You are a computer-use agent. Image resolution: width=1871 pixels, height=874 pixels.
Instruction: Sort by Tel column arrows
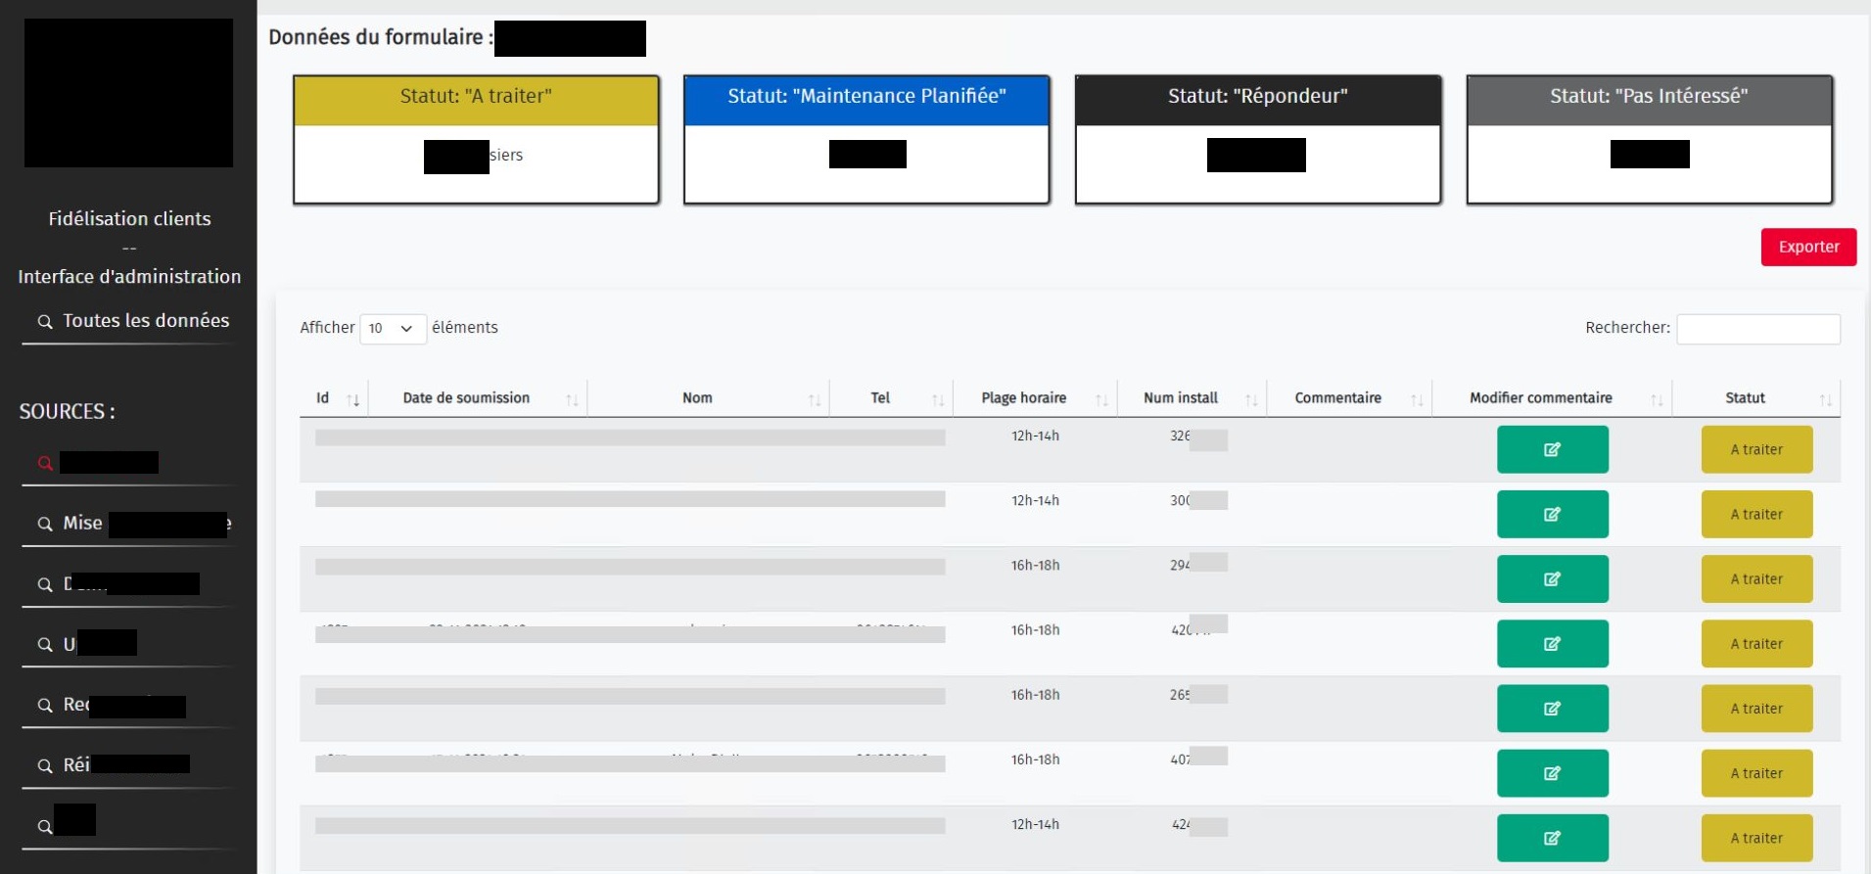938,399
